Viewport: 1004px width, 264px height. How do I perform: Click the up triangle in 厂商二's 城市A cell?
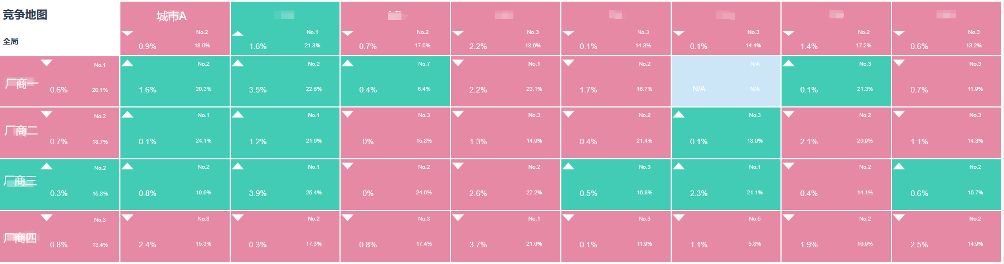(x=128, y=114)
